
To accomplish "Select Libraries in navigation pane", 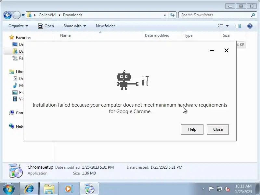I will (16, 72).
